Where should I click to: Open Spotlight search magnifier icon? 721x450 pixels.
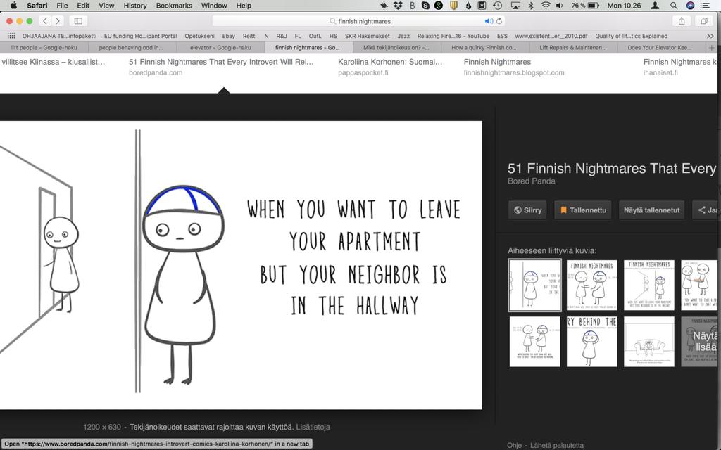click(x=674, y=6)
